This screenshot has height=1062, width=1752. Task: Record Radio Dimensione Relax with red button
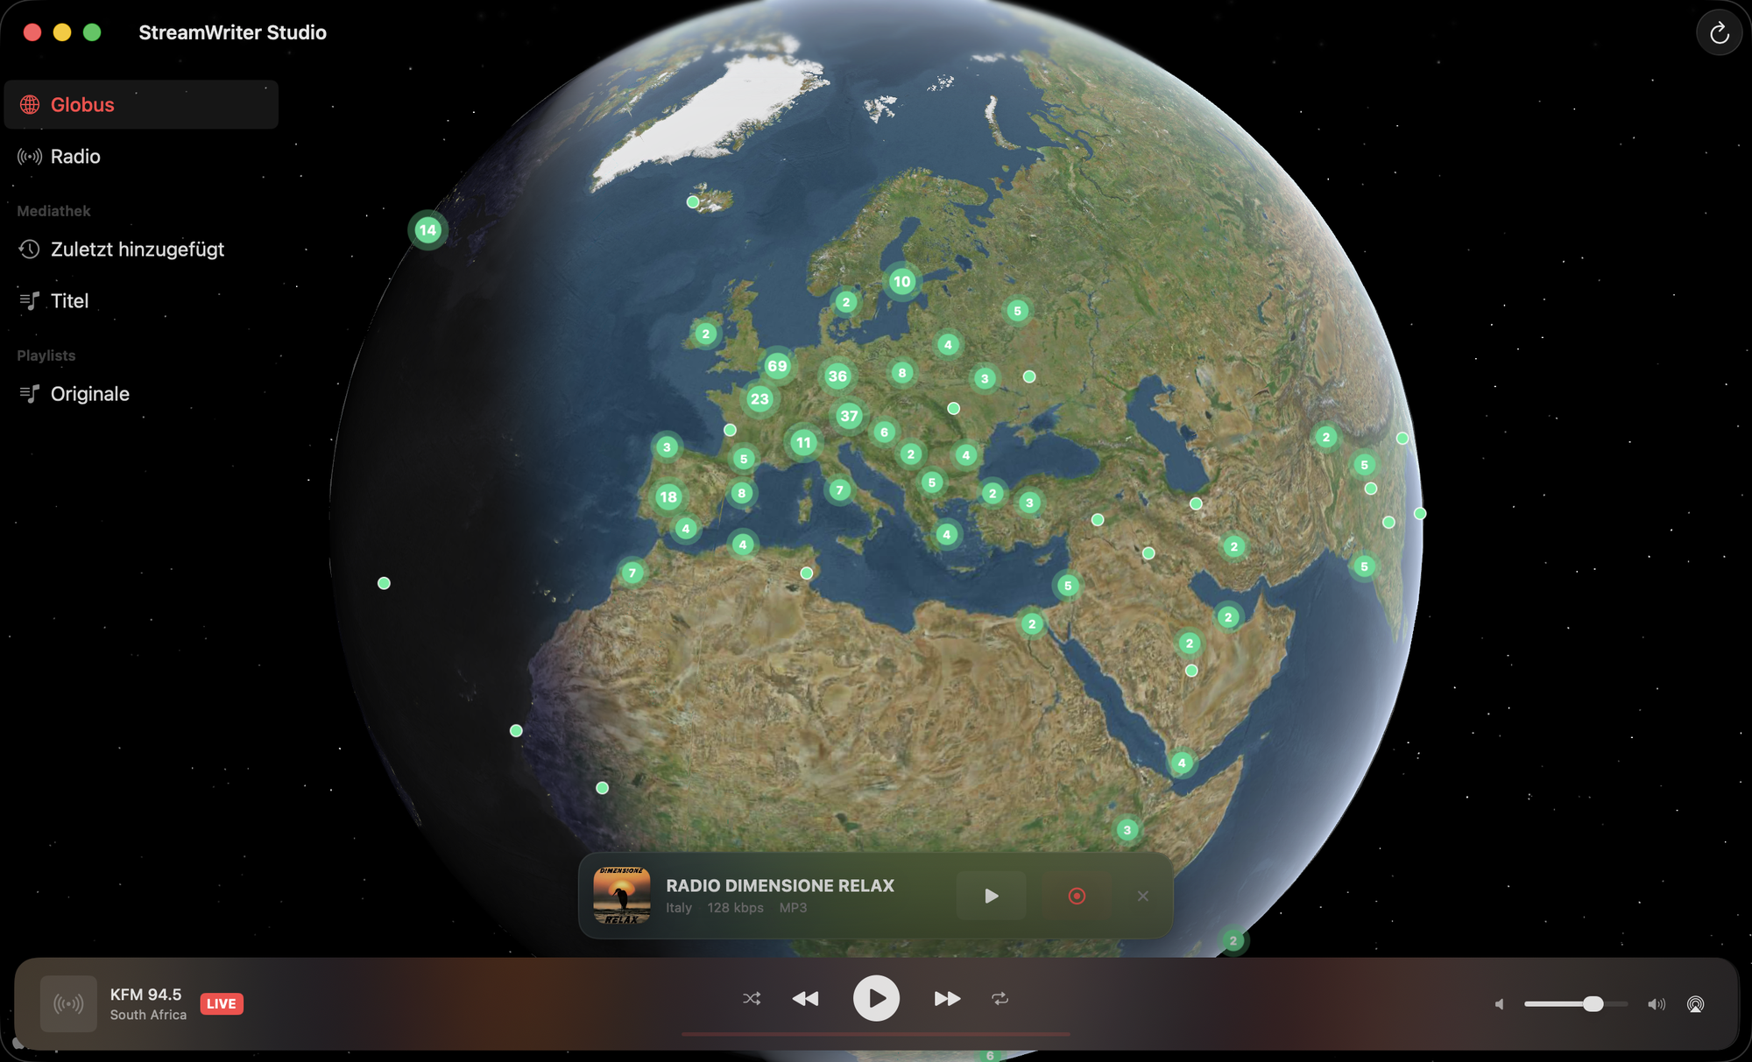click(x=1077, y=896)
